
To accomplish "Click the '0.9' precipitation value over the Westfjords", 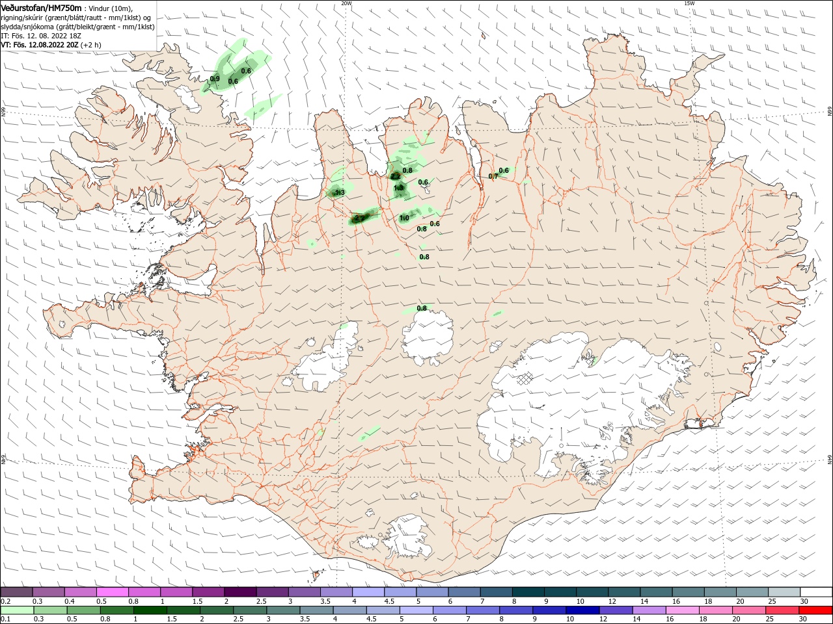I will pyautogui.click(x=215, y=79).
